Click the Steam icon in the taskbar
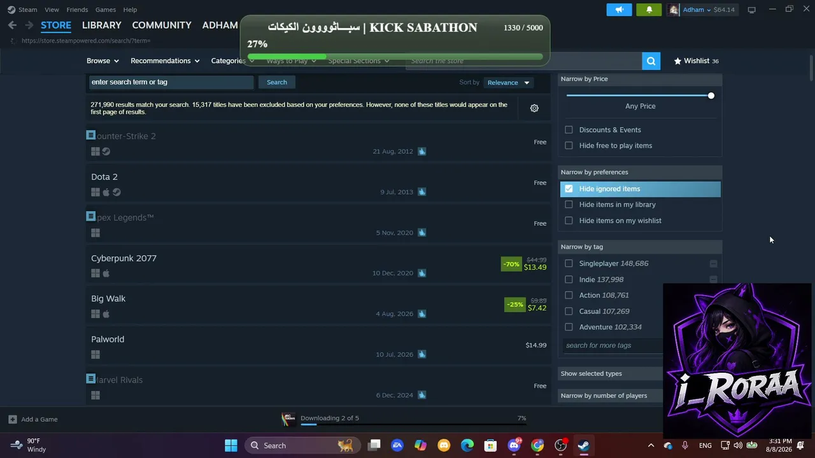The height and width of the screenshot is (458, 815). tap(583, 445)
